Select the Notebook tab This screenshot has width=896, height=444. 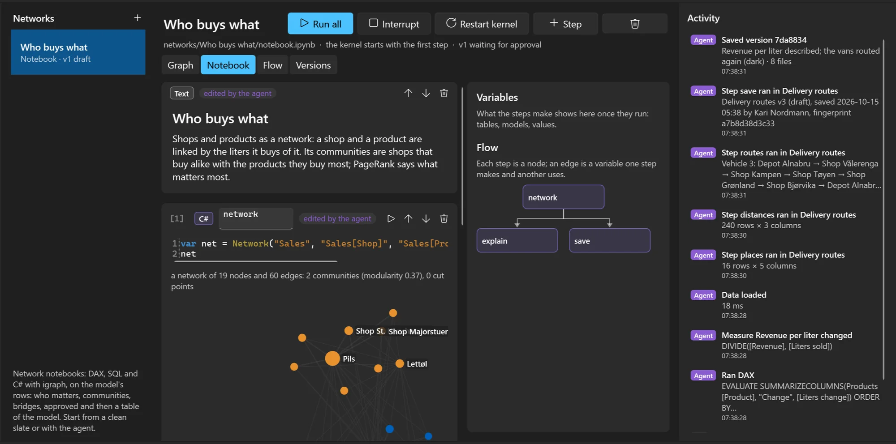[228, 65]
